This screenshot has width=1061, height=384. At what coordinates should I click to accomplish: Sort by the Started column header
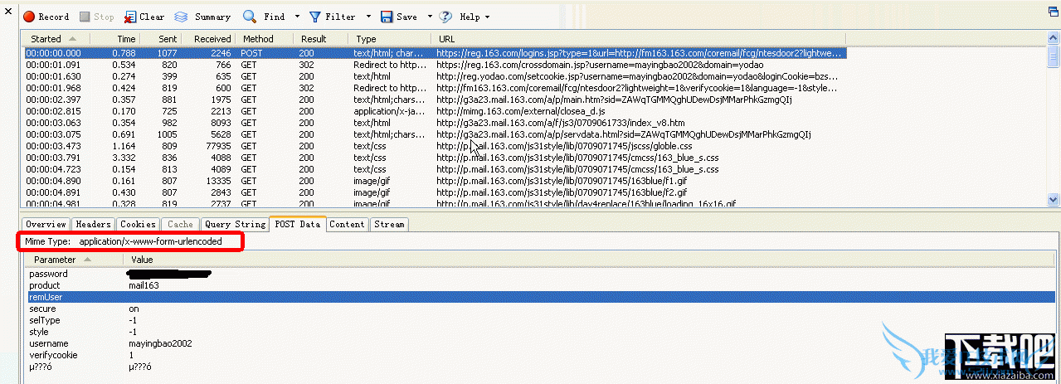coord(55,39)
